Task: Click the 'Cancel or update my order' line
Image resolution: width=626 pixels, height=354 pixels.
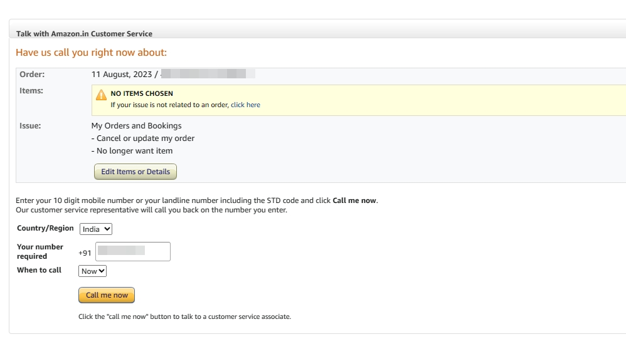Action: point(143,138)
